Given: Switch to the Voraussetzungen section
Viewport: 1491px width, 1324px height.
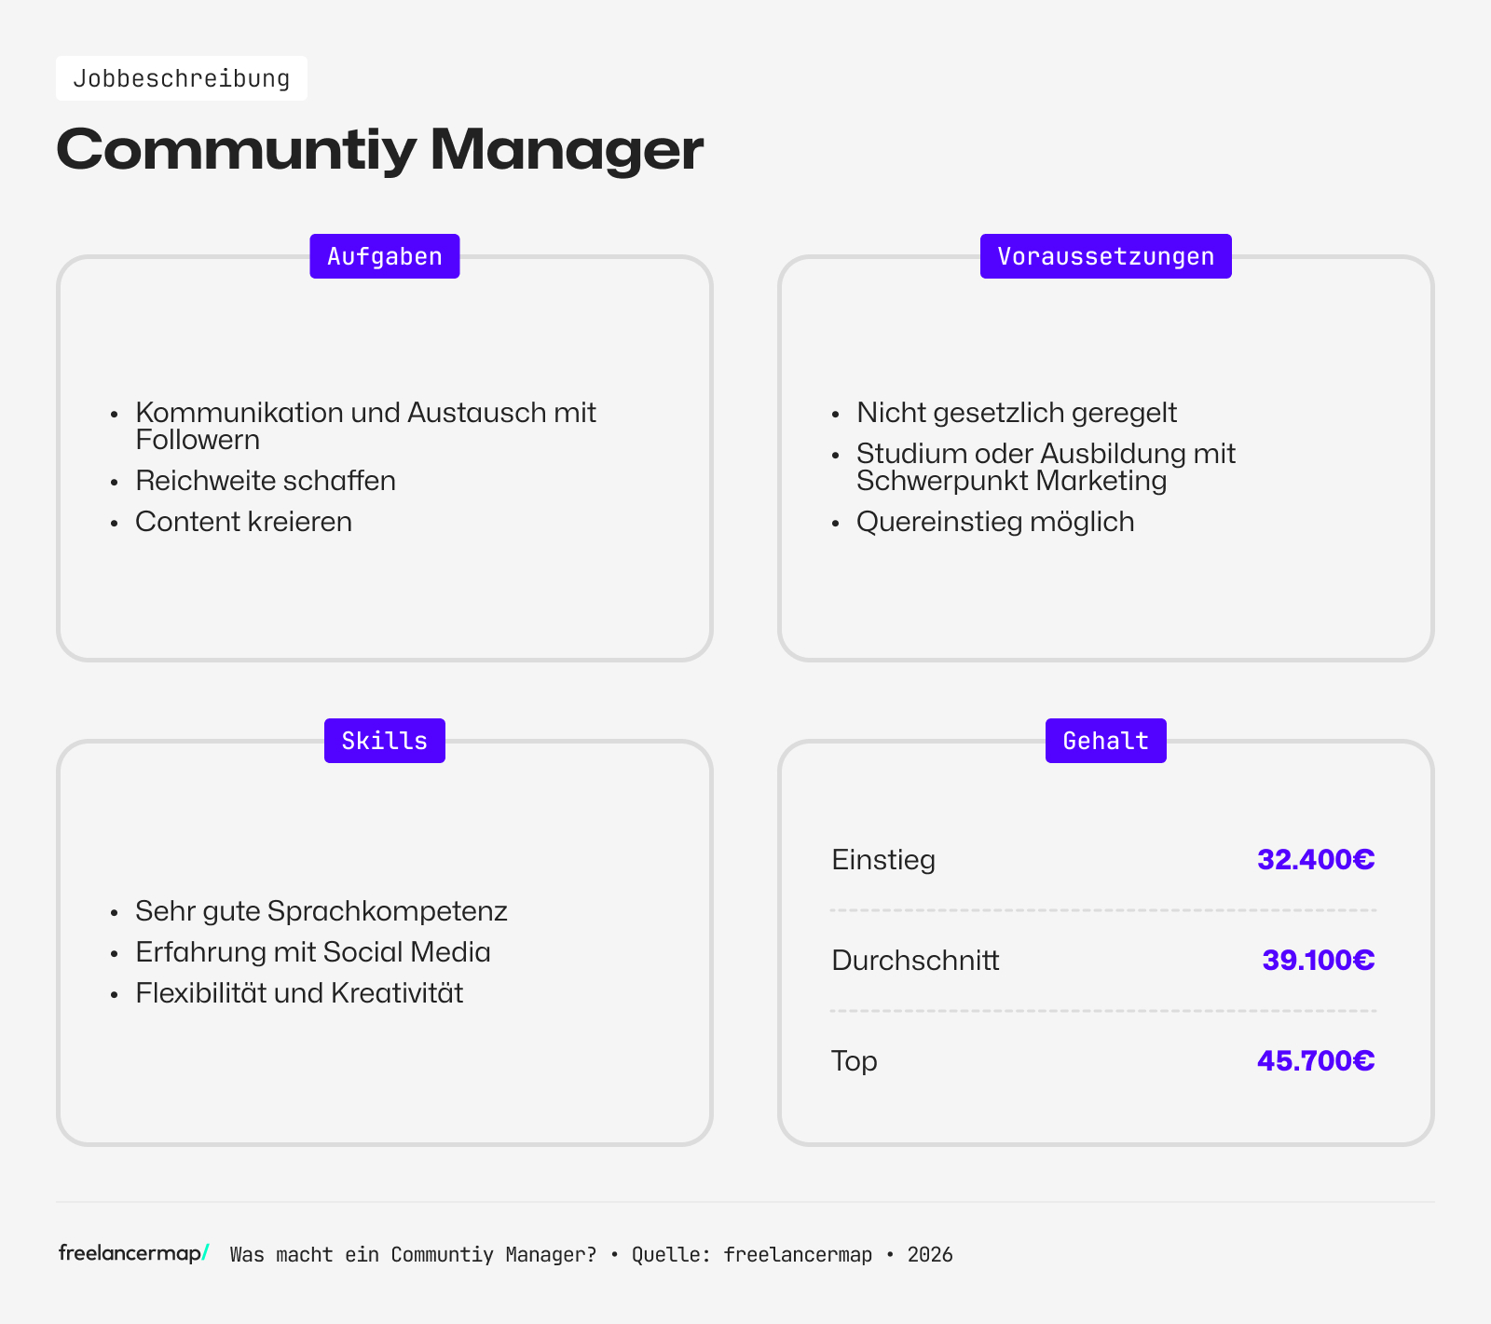Looking at the screenshot, I should click(1105, 458).
